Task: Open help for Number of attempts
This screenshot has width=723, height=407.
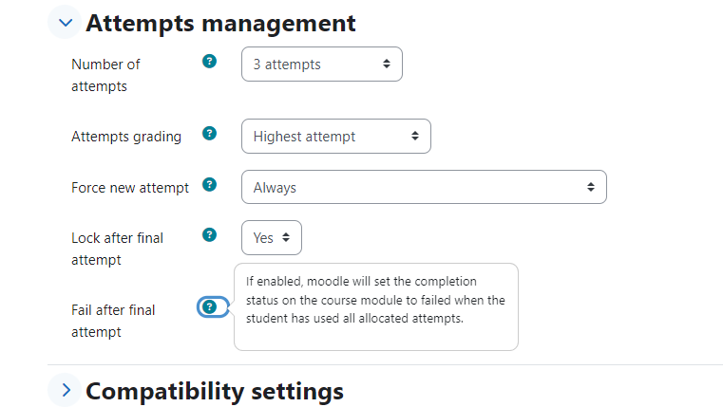Action: (209, 61)
